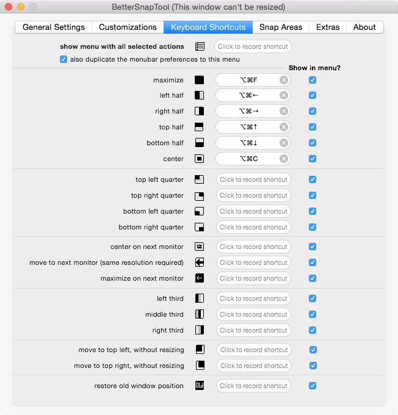Clear the maximize shortcut with its X button
This screenshot has width=398, height=415.
[284, 80]
